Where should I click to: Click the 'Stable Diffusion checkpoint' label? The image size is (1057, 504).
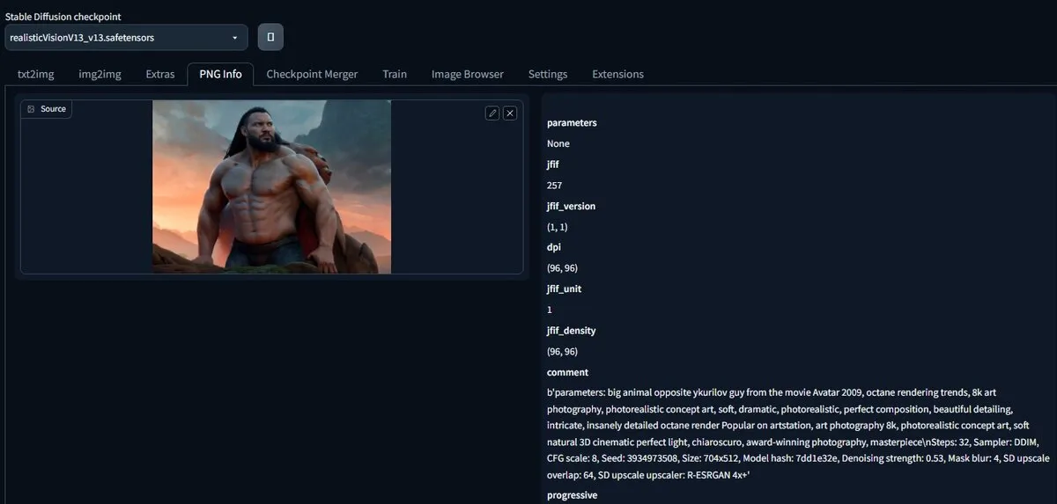click(63, 17)
